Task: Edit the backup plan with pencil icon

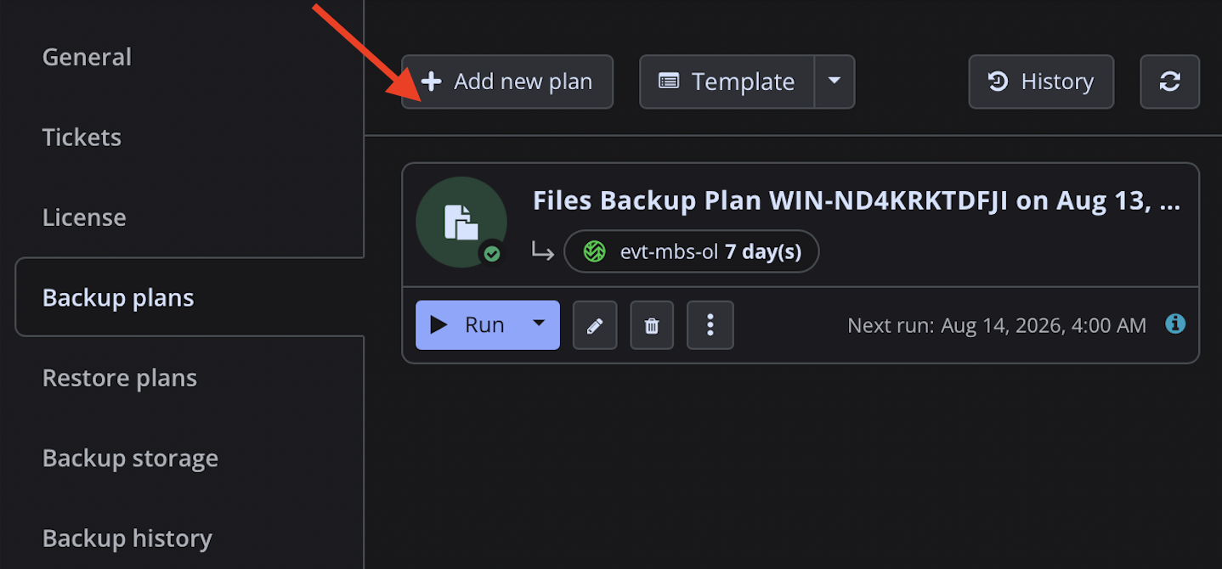Action: click(595, 325)
